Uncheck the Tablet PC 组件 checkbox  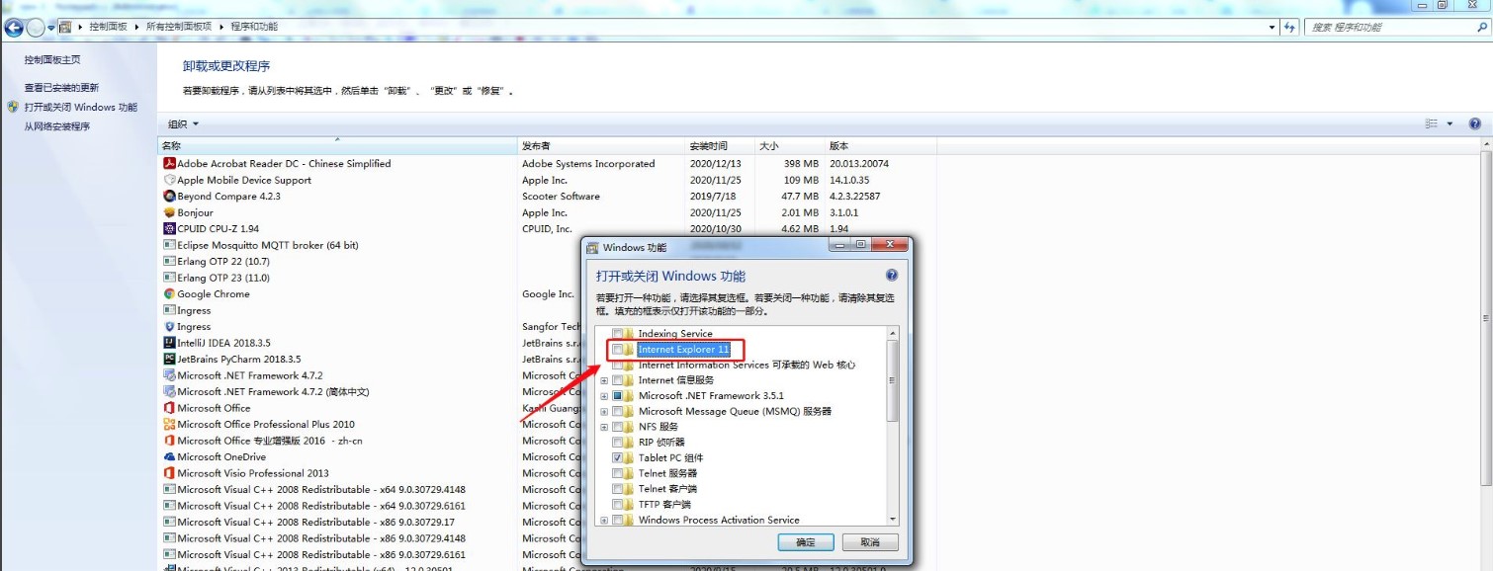[618, 457]
